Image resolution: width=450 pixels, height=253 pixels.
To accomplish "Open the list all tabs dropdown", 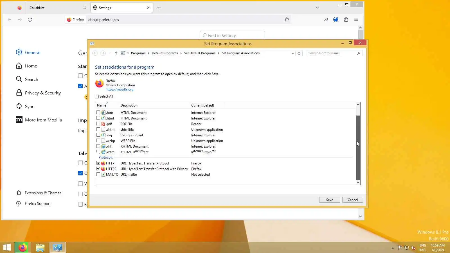I will (317, 8).
